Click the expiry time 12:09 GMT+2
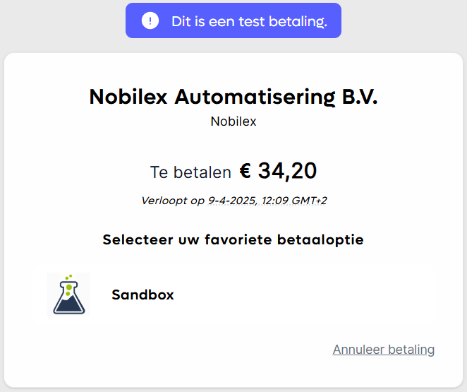The image size is (467, 392). (x=296, y=201)
